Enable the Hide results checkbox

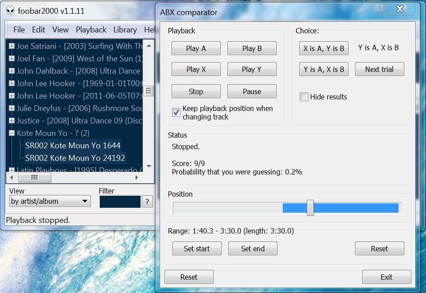(x=304, y=97)
